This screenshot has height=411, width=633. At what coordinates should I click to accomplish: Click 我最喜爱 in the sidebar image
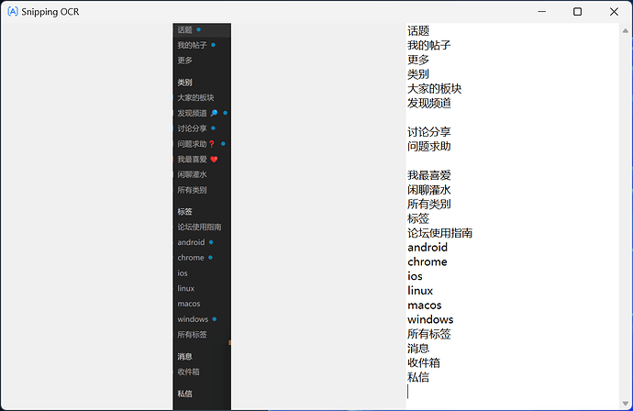[x=192, y=159]
